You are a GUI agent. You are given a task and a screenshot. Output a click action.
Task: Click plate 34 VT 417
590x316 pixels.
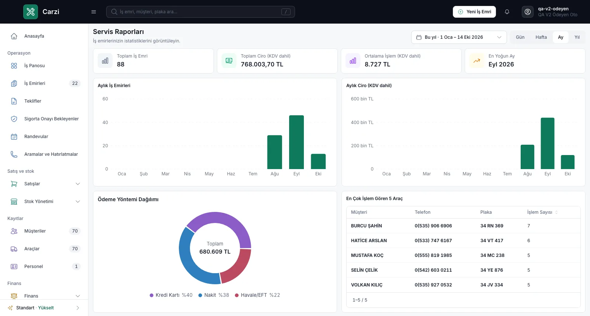pyautogui.click(x=492, y=241)
